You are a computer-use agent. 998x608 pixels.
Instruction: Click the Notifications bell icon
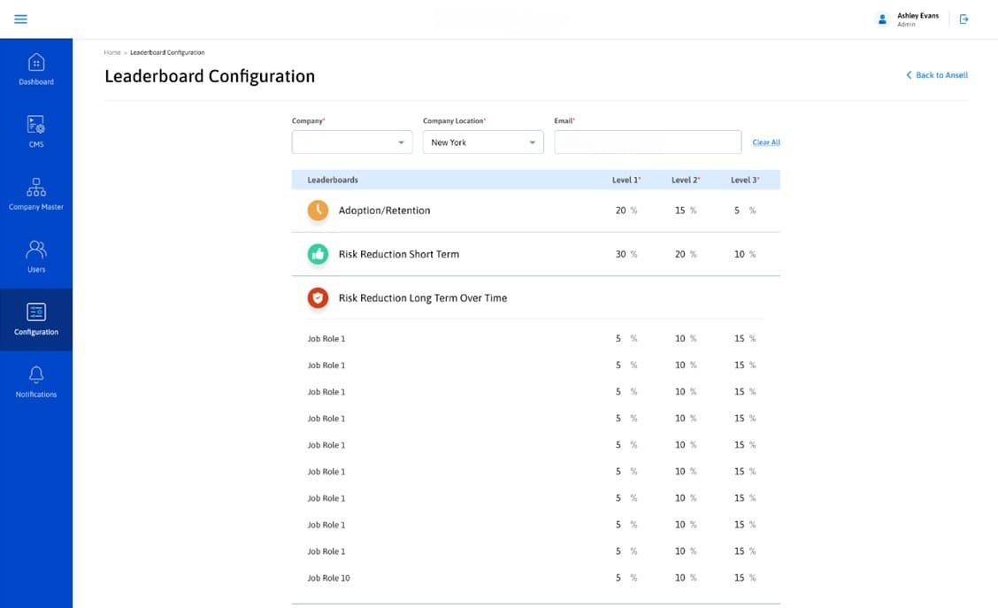tap(36, 374)
